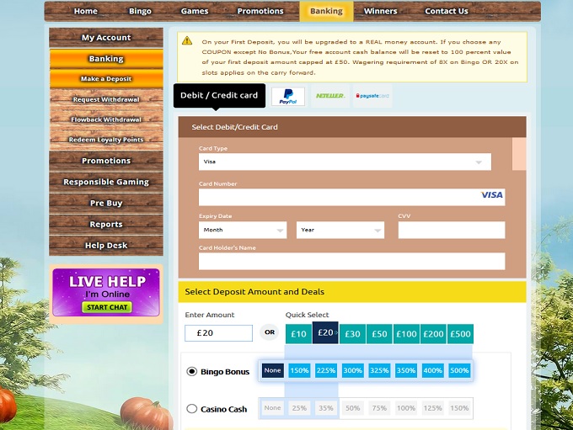Viewport: 573px width, 430px height.
Task: Expand the expiry Month dropdown
Action: 243,230
